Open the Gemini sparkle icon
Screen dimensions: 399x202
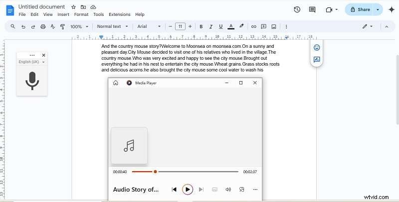click(392, 9)
